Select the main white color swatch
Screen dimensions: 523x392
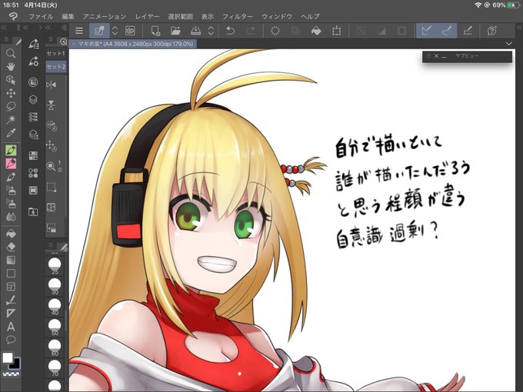[x=8, y=357]
